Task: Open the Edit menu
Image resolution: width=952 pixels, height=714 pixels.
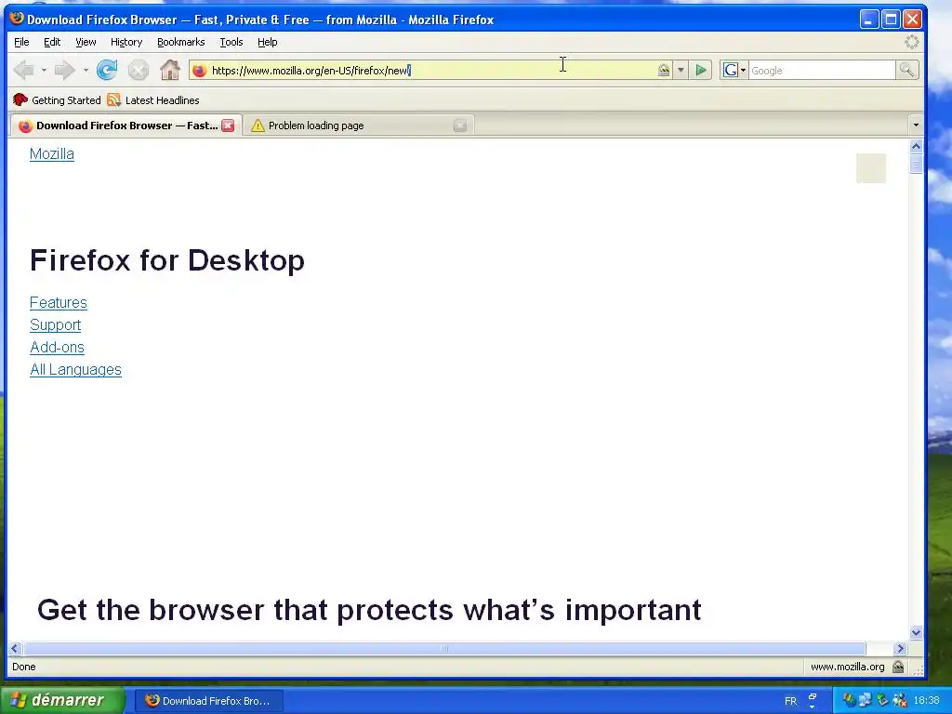Action: tap(52, 42)
